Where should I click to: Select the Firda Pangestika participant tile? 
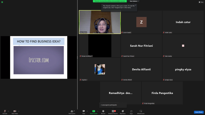pyautogui.click(x=162, y=93)
